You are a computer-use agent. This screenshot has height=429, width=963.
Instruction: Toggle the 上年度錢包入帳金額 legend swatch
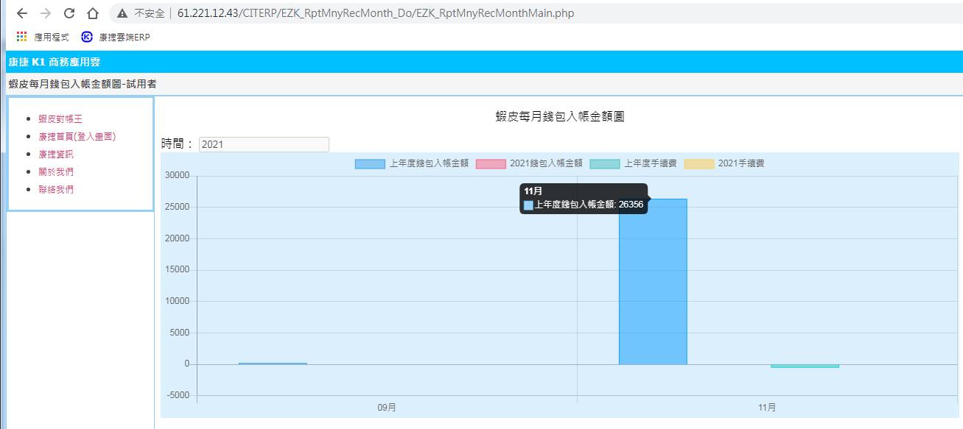pyautogui.click(x=370, y=163)
